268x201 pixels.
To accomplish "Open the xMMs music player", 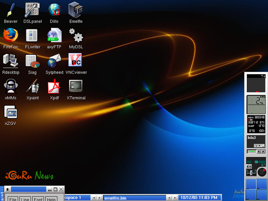I will pos(10,87).
